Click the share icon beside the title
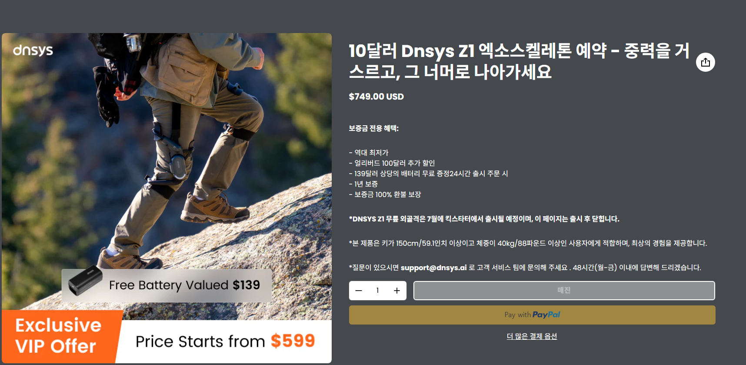Image resolution: width=746 pixels, height=365 pixels. 705,62
